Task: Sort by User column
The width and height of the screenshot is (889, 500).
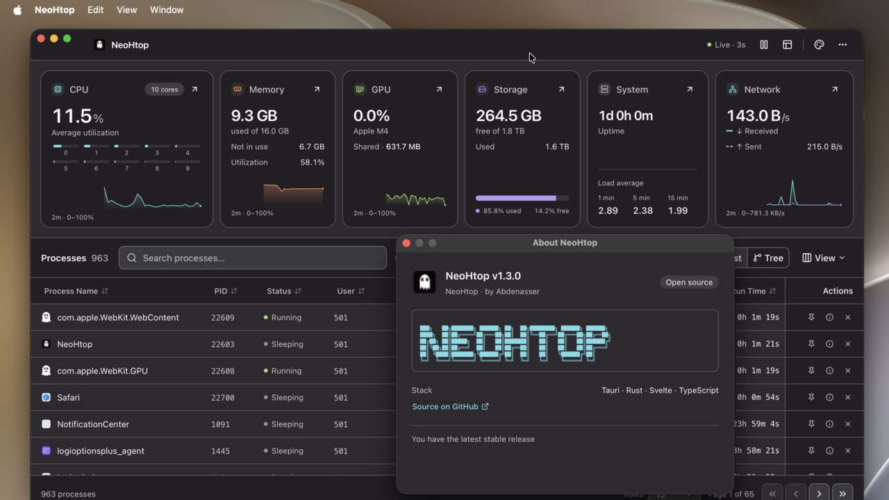Action: (351, 291)
